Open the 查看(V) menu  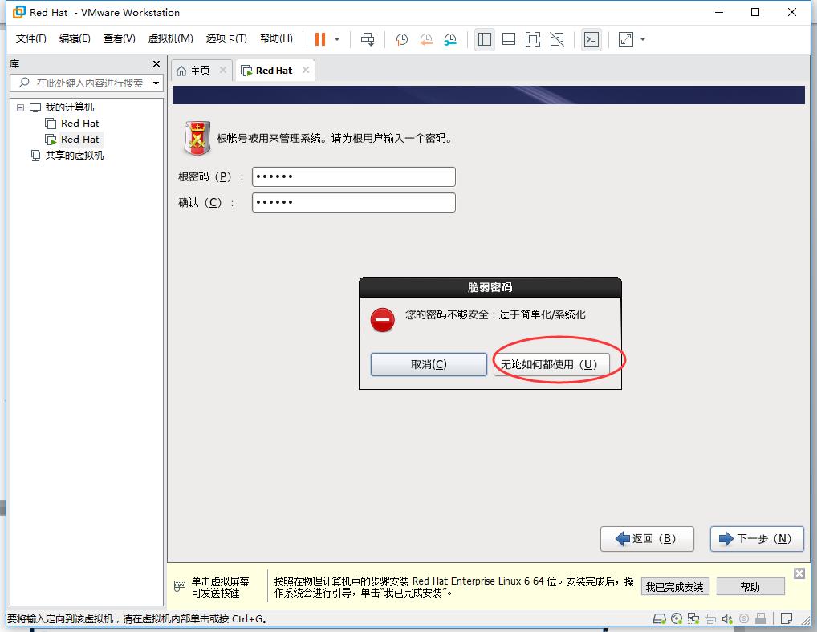coord(119,38)
